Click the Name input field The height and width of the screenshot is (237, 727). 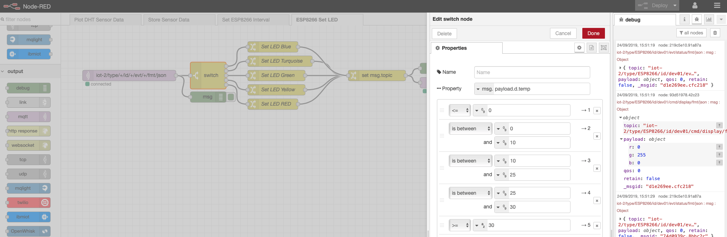click(x=532, y=72)
